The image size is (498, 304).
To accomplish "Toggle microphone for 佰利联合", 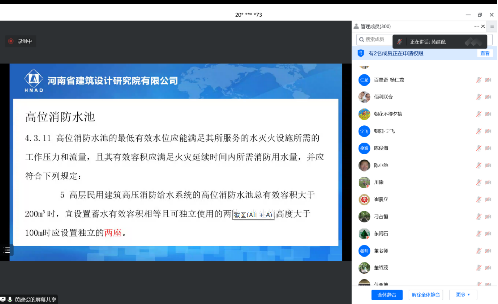I will (x=479, y=97).
